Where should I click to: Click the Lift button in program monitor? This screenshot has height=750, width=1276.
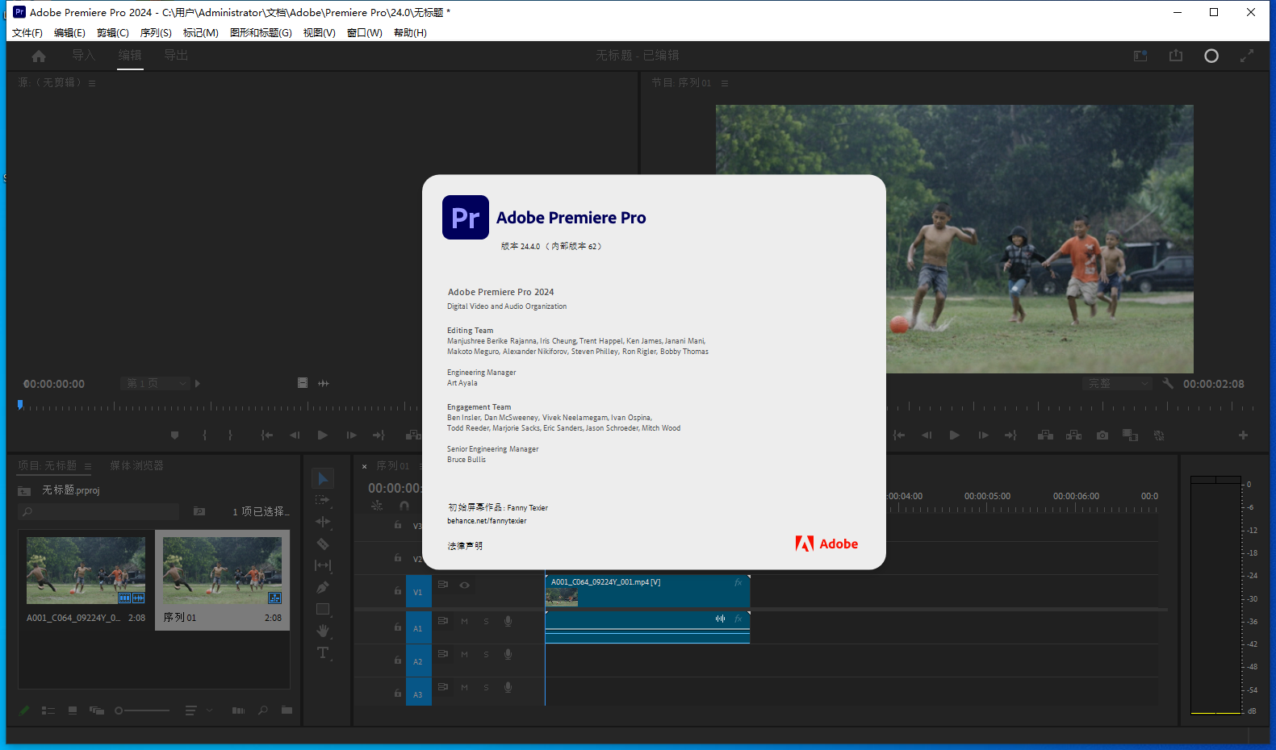point(1046,435)
